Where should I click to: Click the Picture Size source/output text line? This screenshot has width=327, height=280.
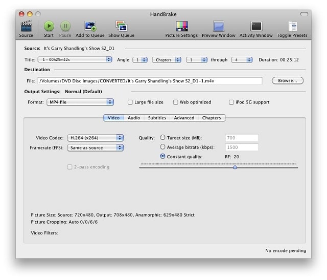(x=112, y=215)
